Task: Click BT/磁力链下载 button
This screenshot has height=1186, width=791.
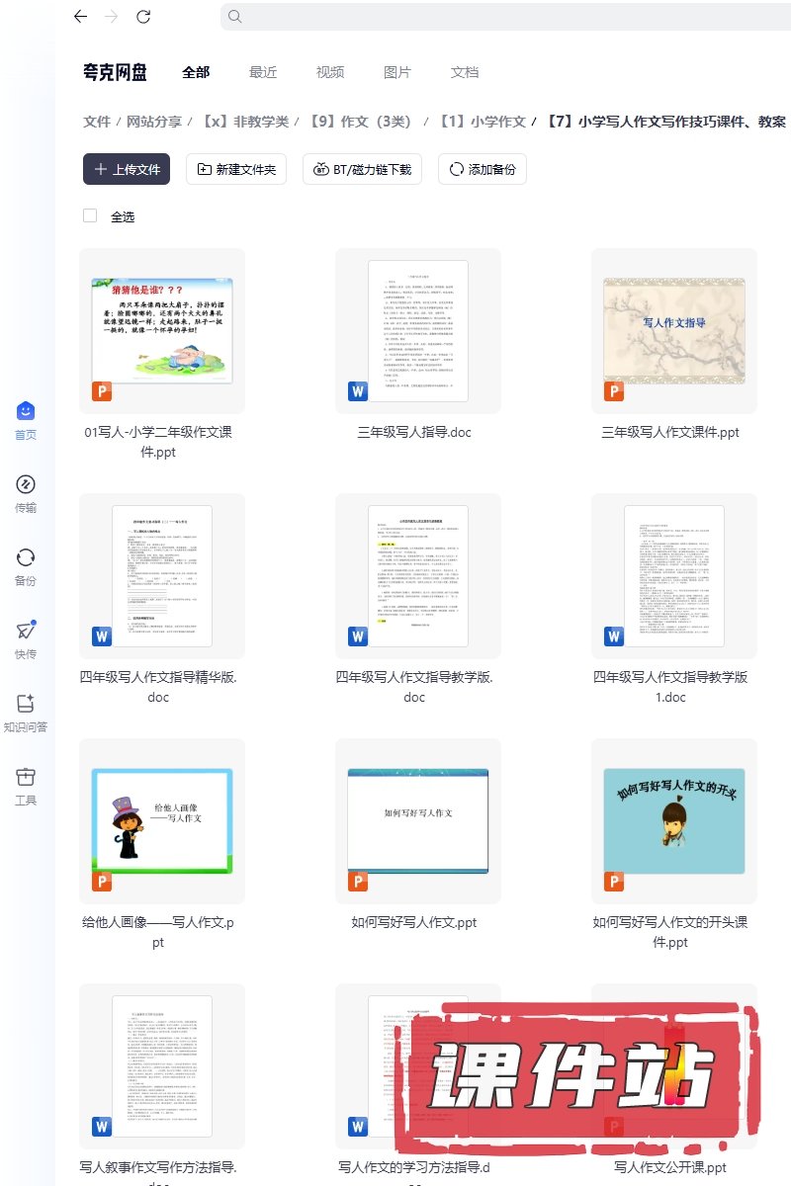Action: 363,169
